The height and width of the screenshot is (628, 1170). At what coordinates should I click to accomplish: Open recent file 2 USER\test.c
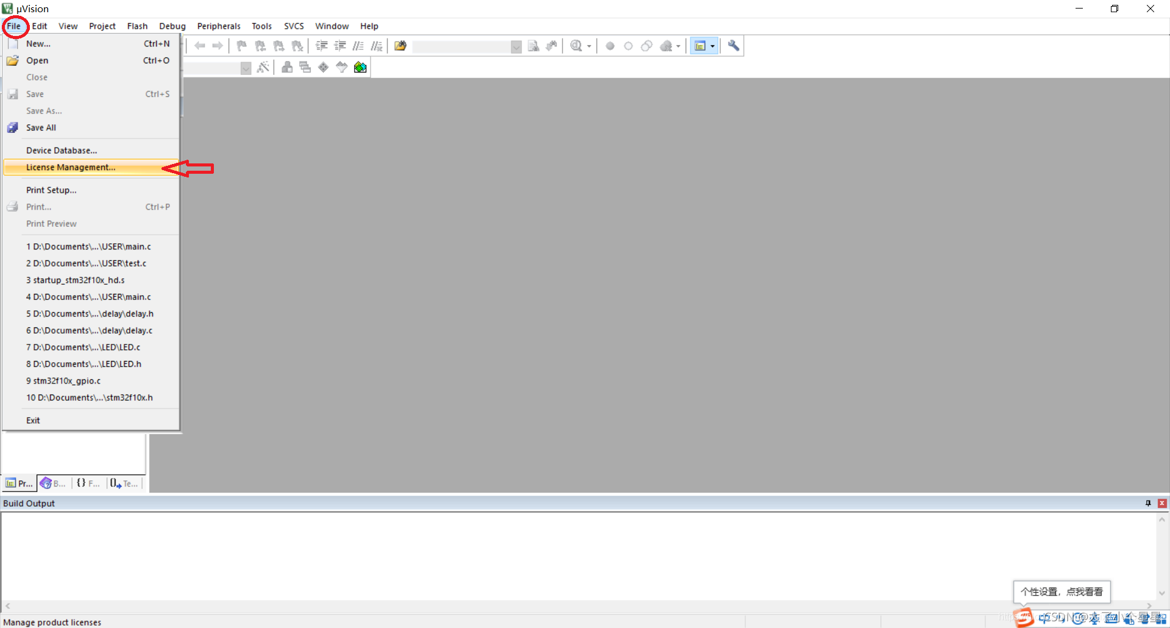click(x=91, y=263)
